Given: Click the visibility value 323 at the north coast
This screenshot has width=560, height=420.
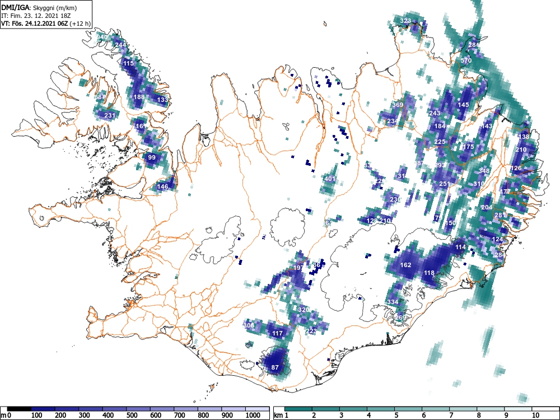Looking at the screenshot, I should coord(405,21).
